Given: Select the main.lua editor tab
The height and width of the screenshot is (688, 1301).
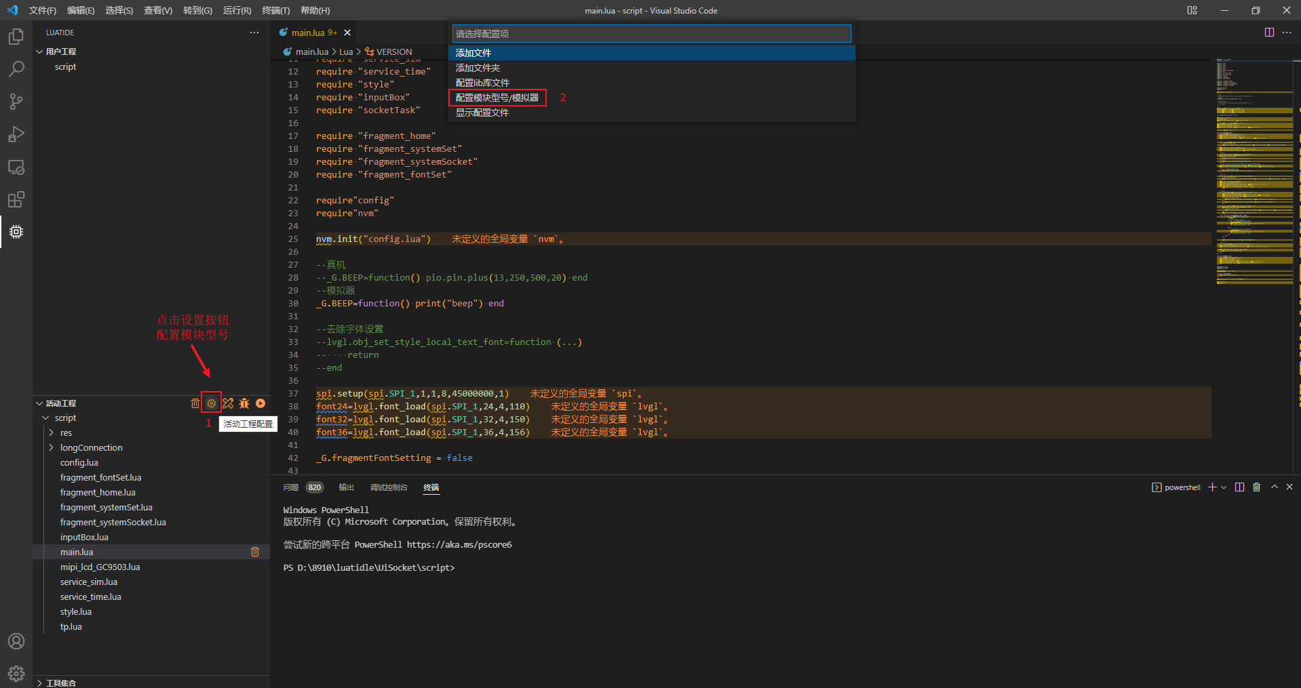Looking at the screenshot, I should pyautogui.click(x=313, y=33).
